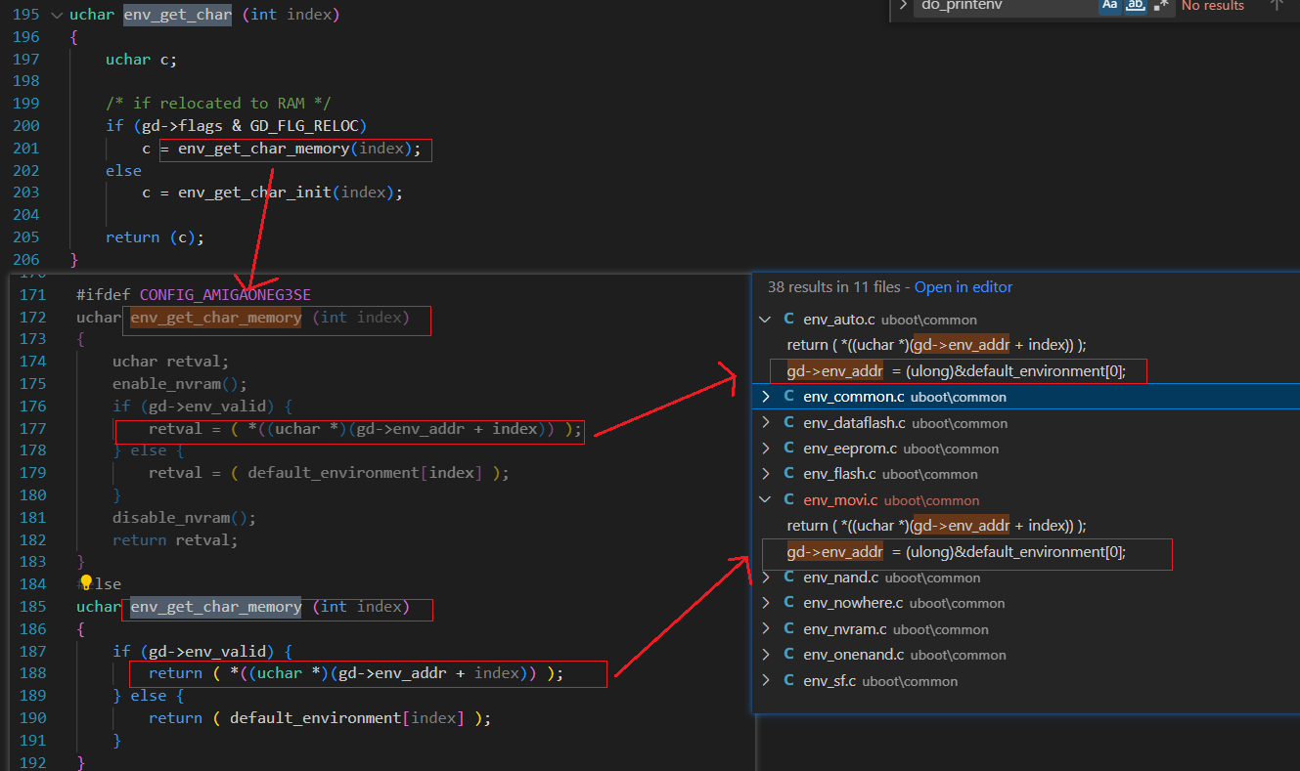This screenshot has height=771, width=1300.
Task: Open env_movi.c return statement search result
Action: [936, 526]
